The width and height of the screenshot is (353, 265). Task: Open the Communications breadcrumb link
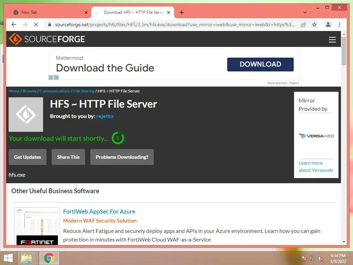pyautogui.click(x=55, y=91)
